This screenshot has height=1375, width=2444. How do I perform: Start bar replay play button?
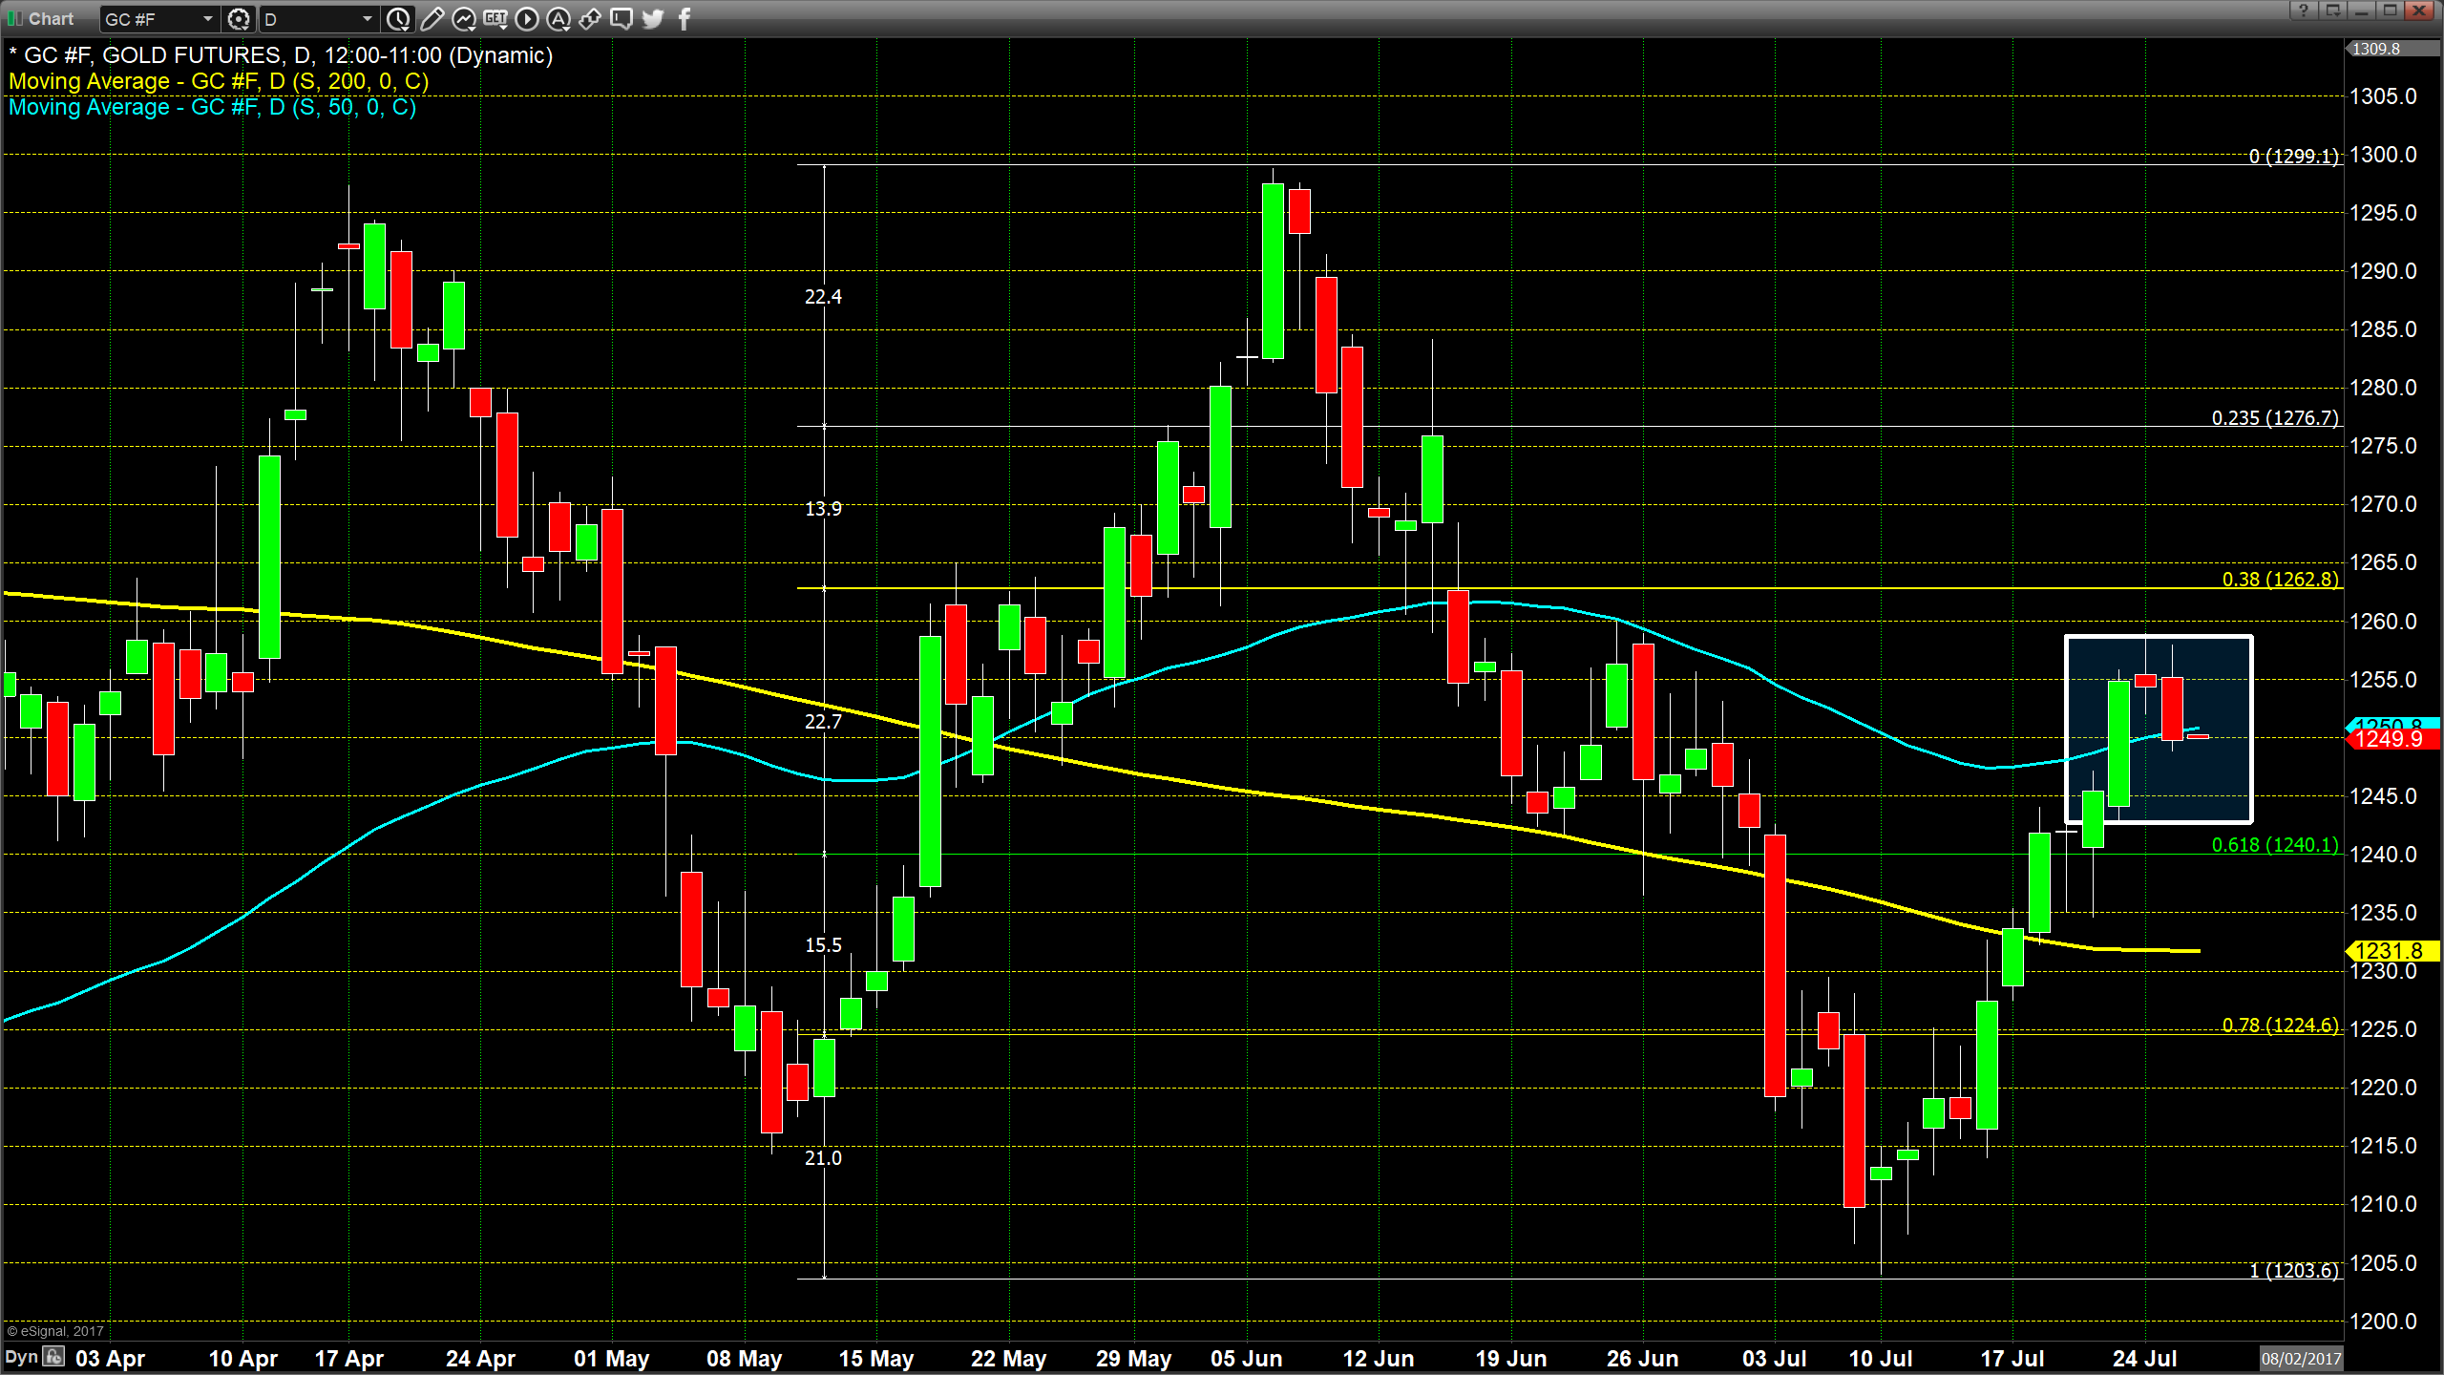527,18
